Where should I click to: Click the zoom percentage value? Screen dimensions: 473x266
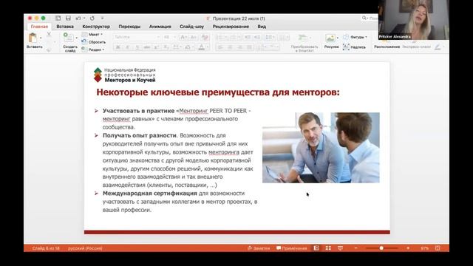pyautogui.click(x=424, y=248)
